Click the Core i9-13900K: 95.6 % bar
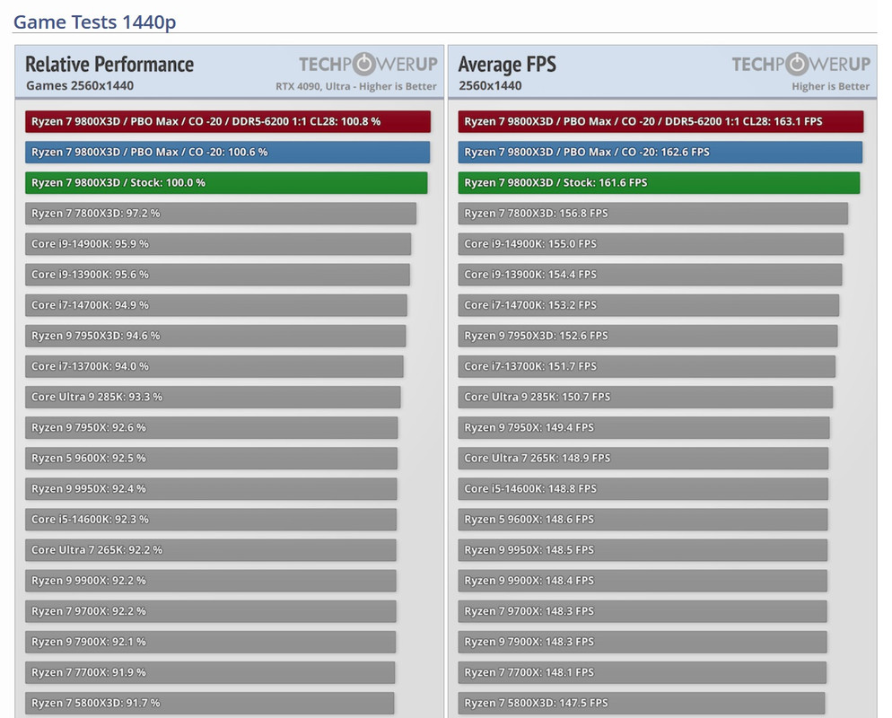The width and height of the screenshot is (892, 718). [x=217, y=275]
